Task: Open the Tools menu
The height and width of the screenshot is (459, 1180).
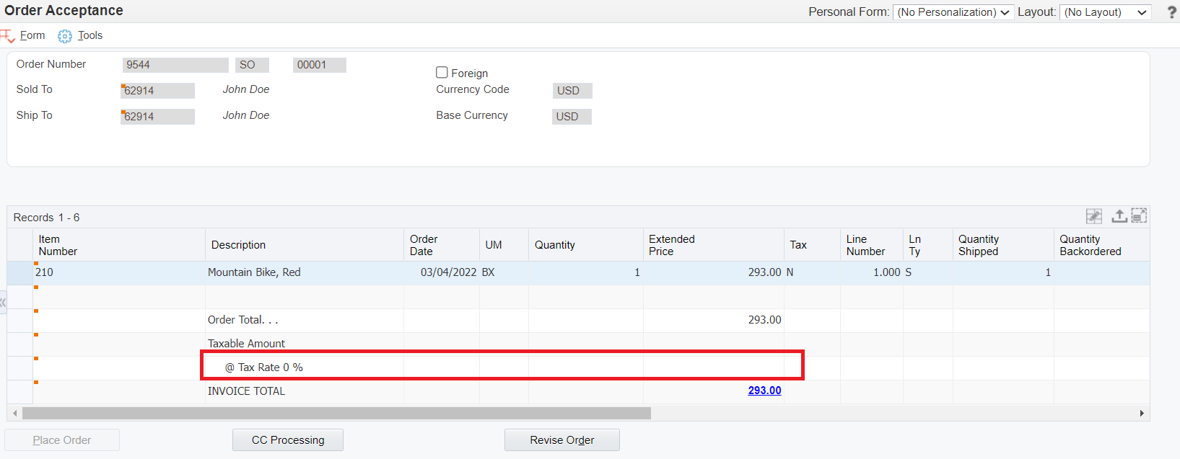Action: [90, 35]
